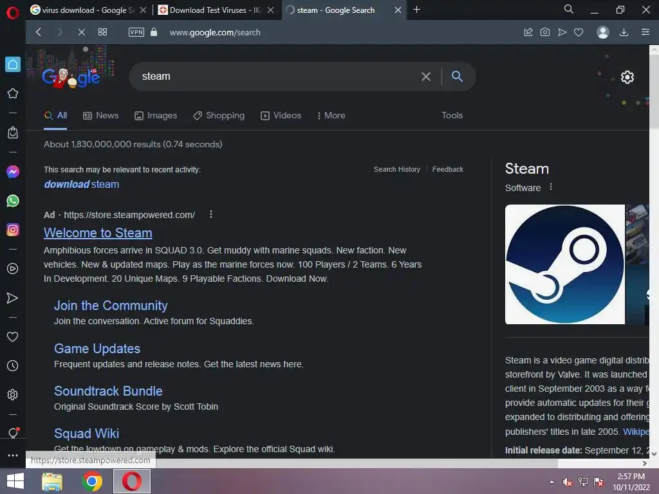The image size is (659, 494).
Task: Take a snapshot with the camera icon
Action: click(545, 32)
